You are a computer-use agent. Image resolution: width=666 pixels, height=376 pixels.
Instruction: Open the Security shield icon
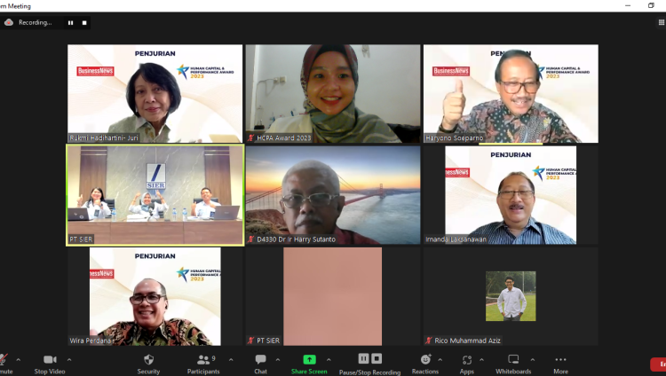pyautogui.click(x=148, y=359)
